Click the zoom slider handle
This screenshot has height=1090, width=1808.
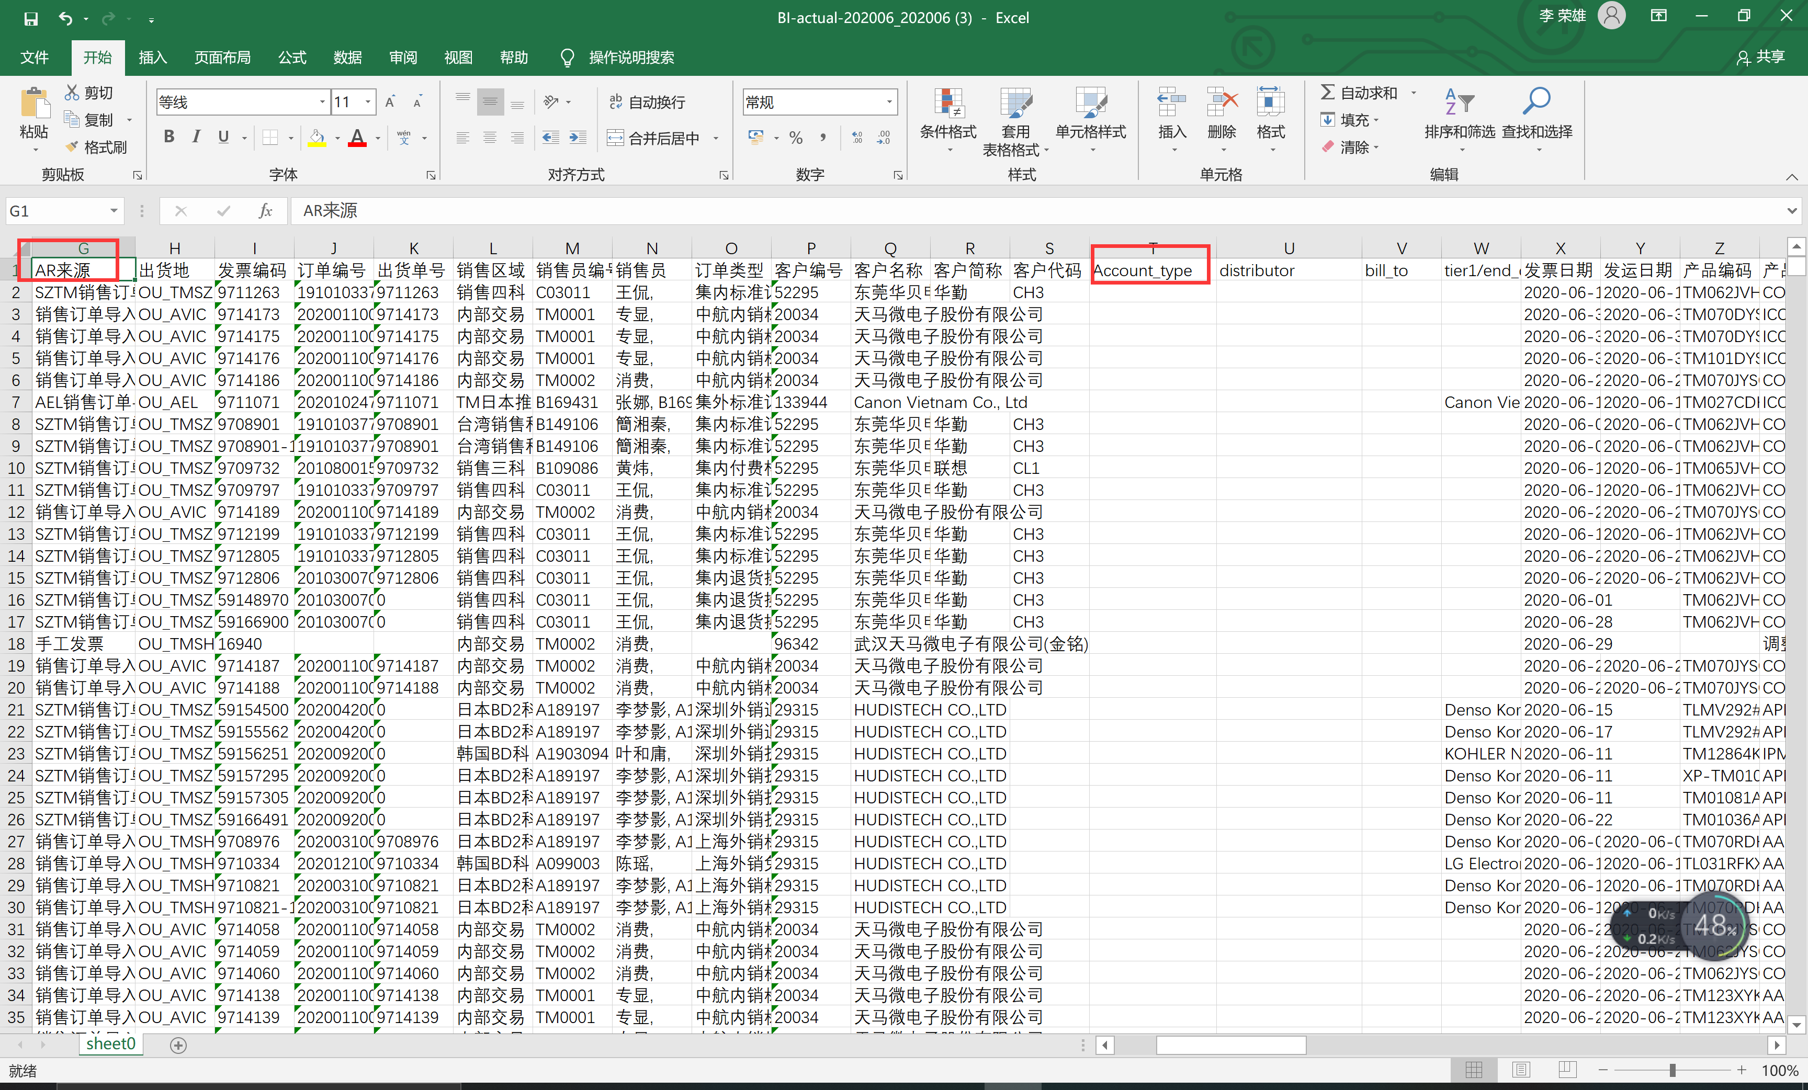1671,1071
